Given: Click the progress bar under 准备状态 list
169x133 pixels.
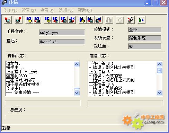Looking at the screenshot, I should 125,103.
